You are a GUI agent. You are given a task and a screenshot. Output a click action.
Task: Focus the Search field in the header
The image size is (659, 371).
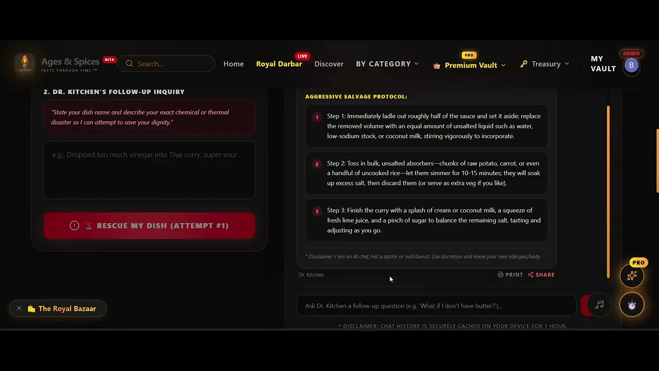[x=166, y=64]
